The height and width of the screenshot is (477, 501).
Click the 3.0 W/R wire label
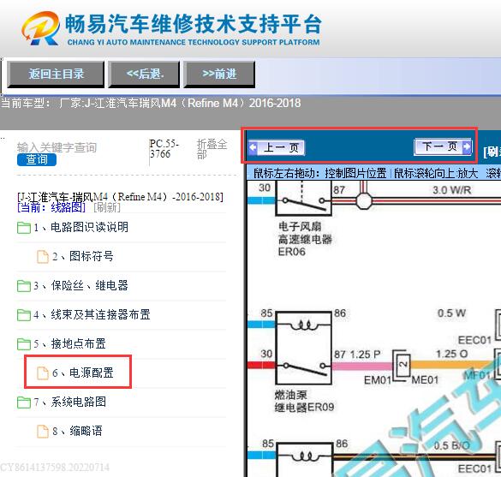coord(452,190)
